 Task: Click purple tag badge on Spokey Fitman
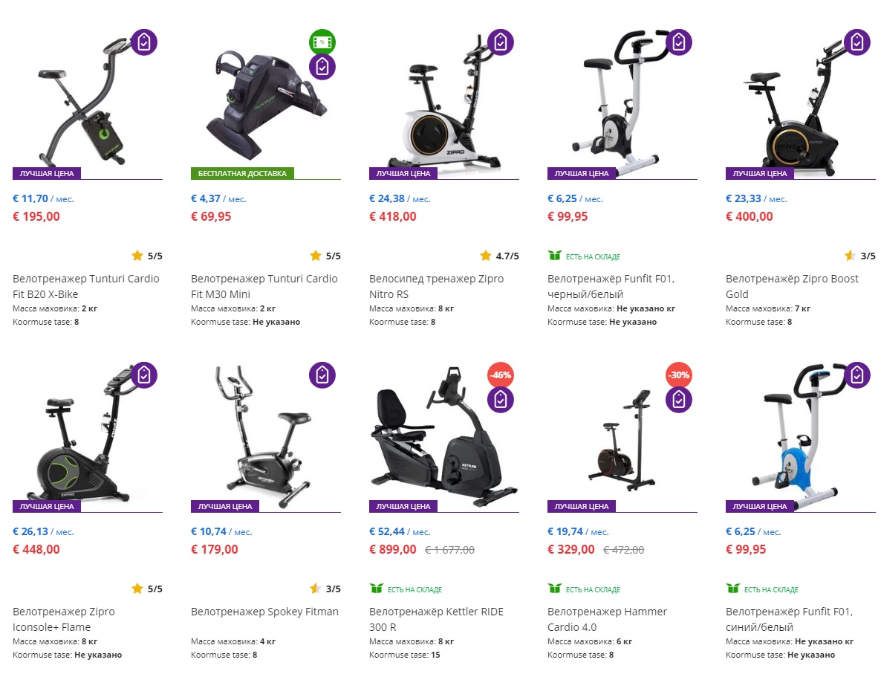pos(322,375)
